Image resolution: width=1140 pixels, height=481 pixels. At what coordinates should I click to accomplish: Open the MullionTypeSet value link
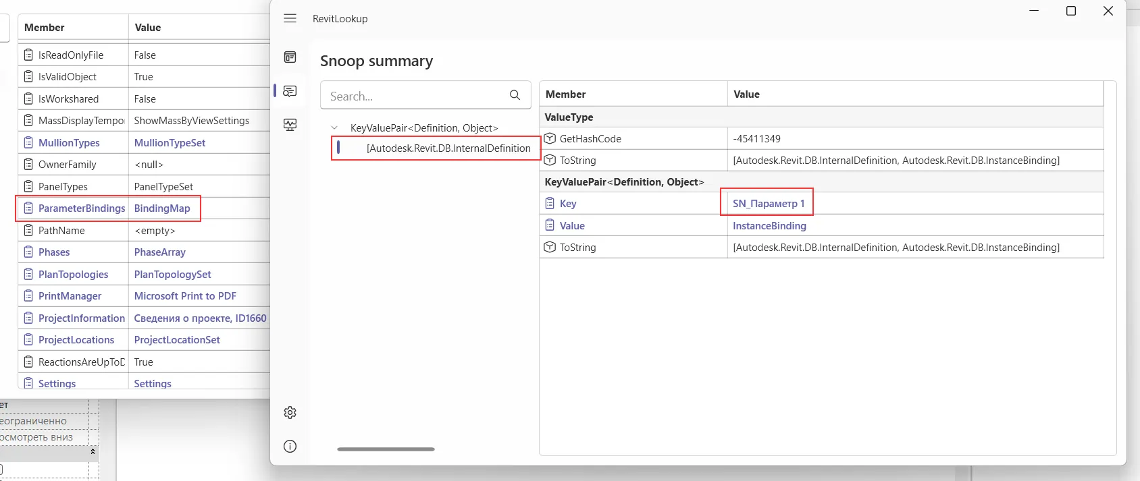[x=170, y=142]
